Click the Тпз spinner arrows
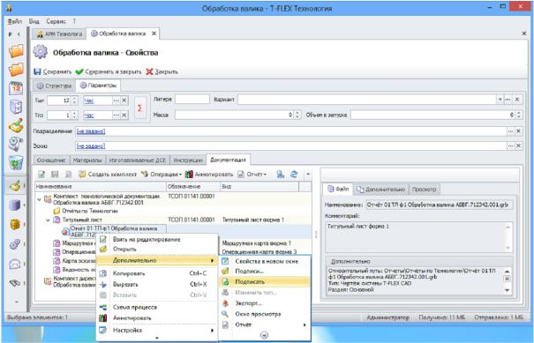Image resolution: width=534 pixels, height=343 pixels. coord(75,116)
